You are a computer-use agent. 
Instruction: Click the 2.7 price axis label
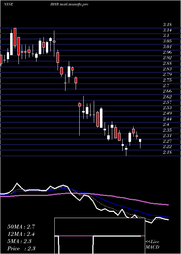click(x=166, y=86)
